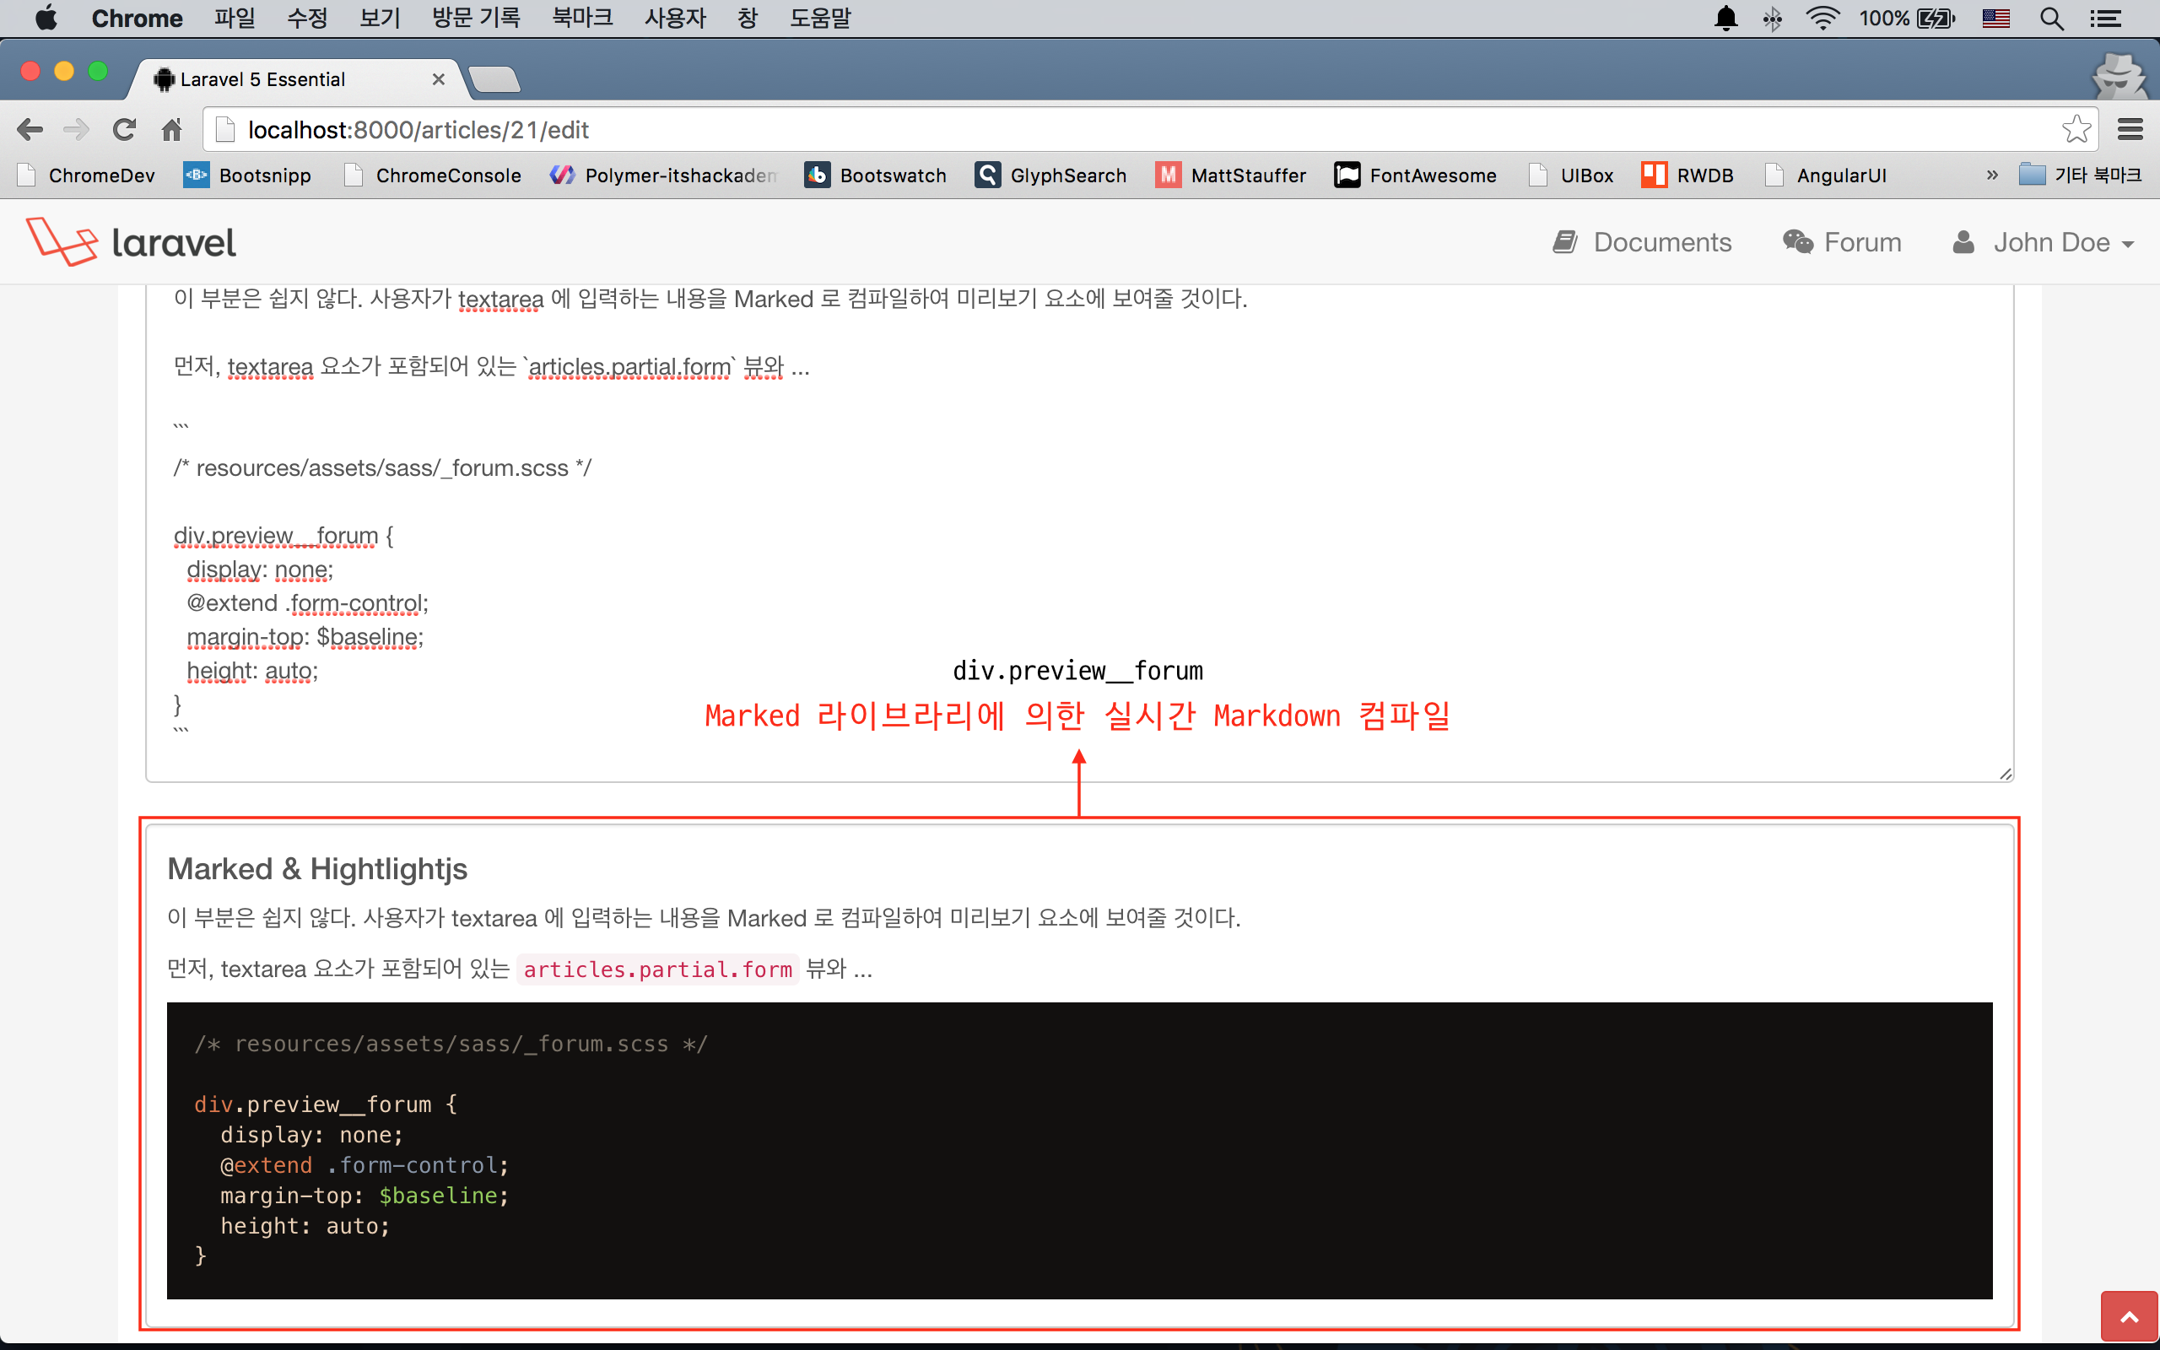
Task: Open the 수정 menu
Action: click(x=307, y=18)
